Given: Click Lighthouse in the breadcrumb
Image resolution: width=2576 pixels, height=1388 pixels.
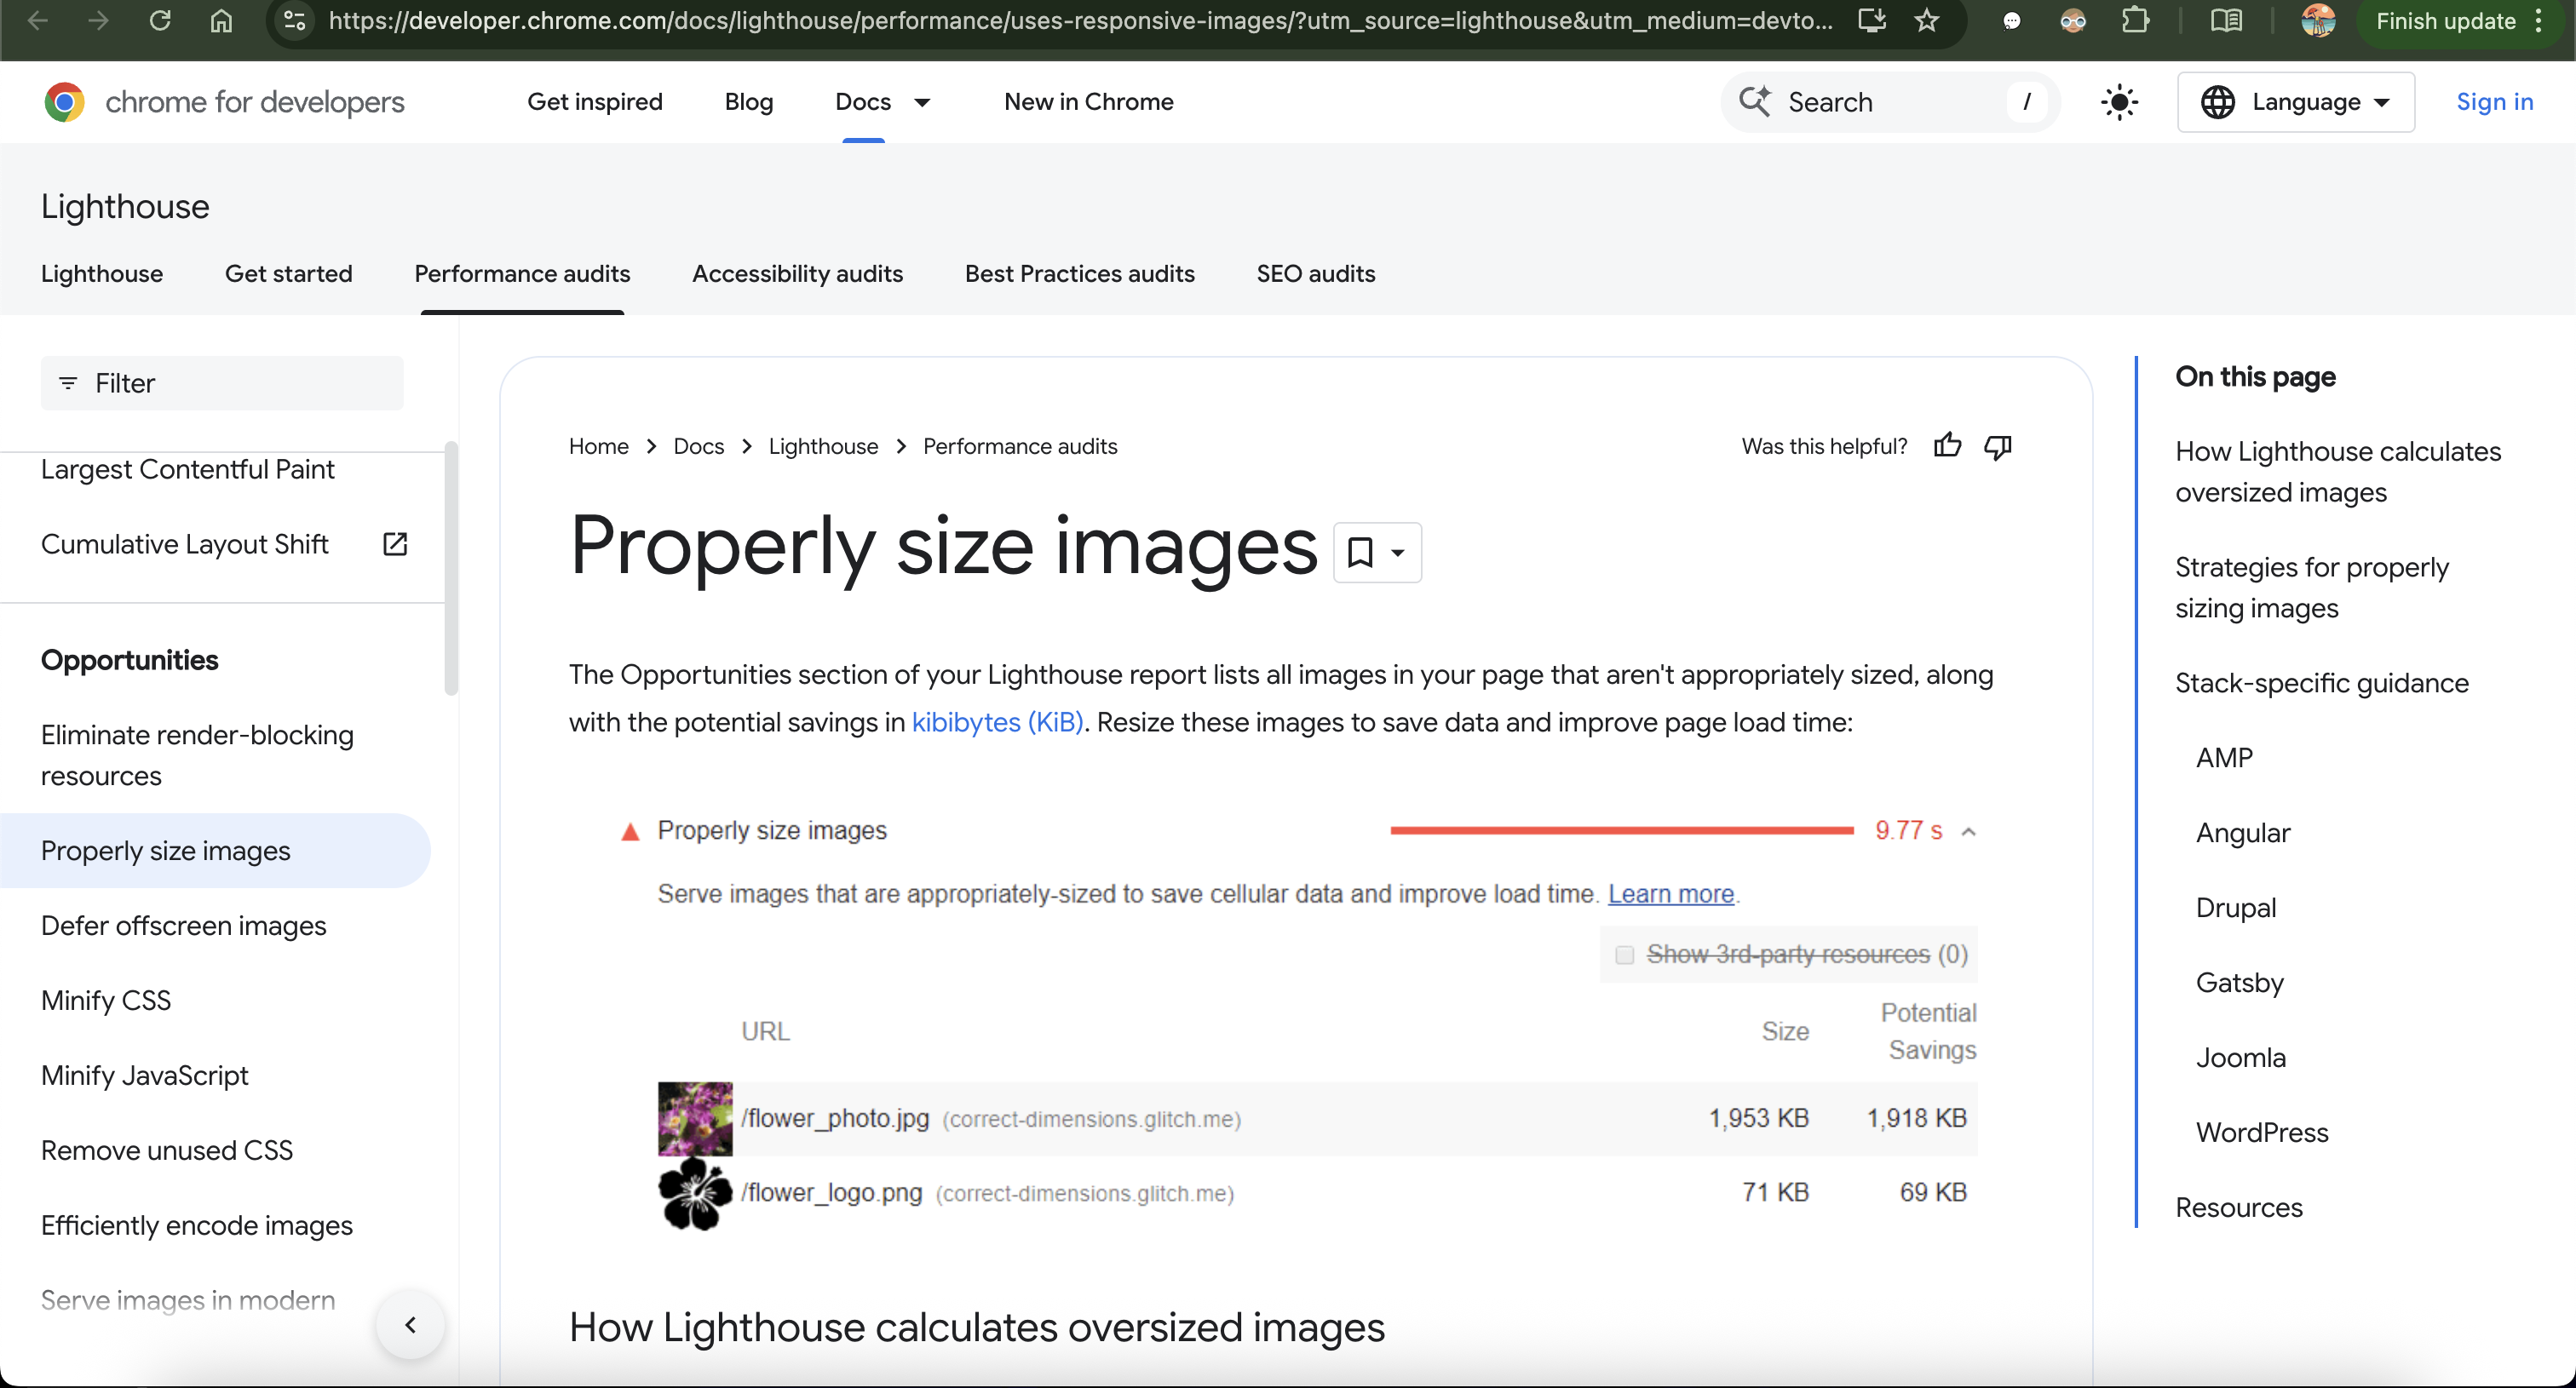Looking at the screenshot, I should [x=824, y=447].
